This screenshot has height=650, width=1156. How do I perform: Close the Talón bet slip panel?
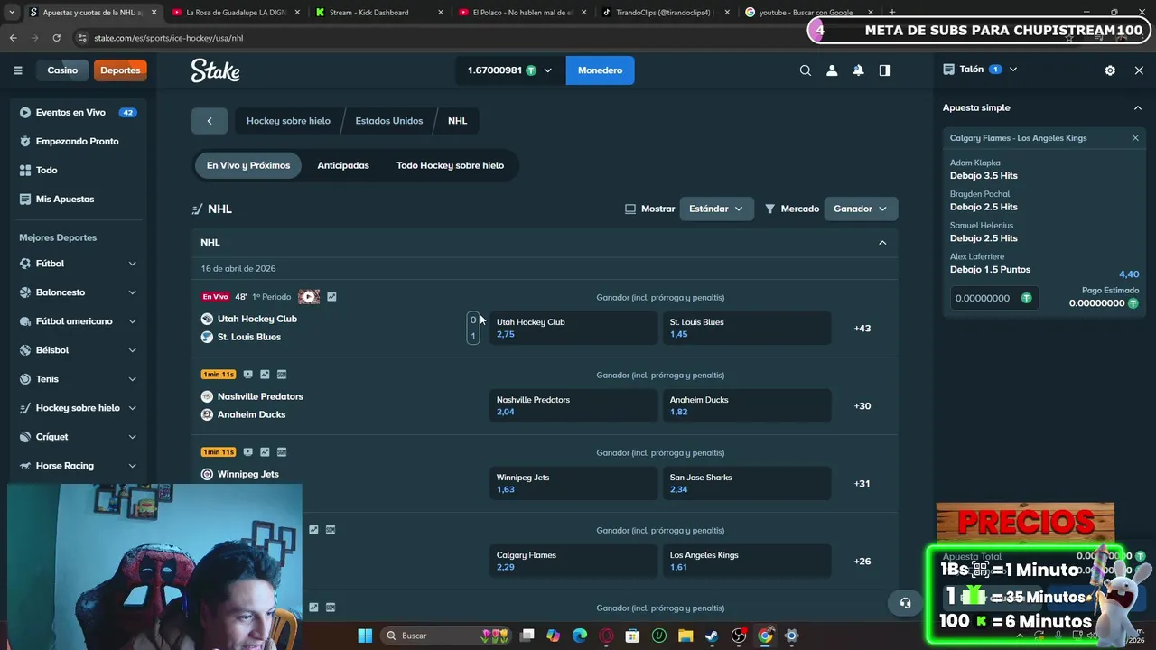[x=1139, y=70]
